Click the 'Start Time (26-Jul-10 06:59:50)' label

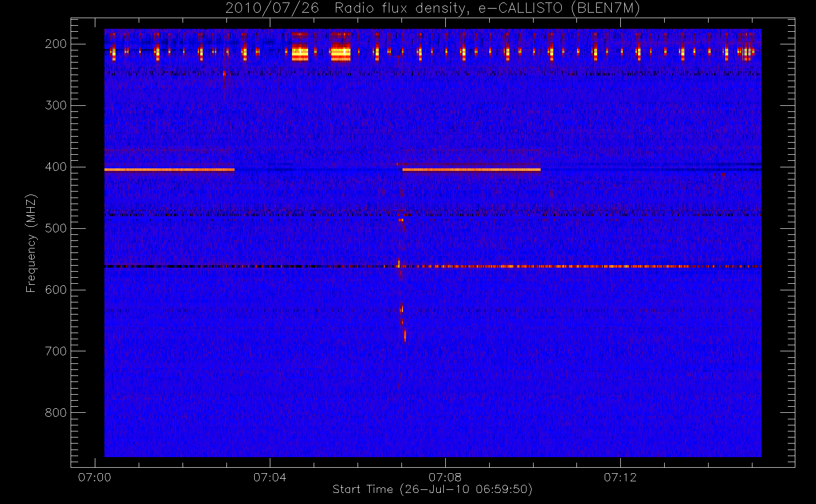[x=433, y=489]
